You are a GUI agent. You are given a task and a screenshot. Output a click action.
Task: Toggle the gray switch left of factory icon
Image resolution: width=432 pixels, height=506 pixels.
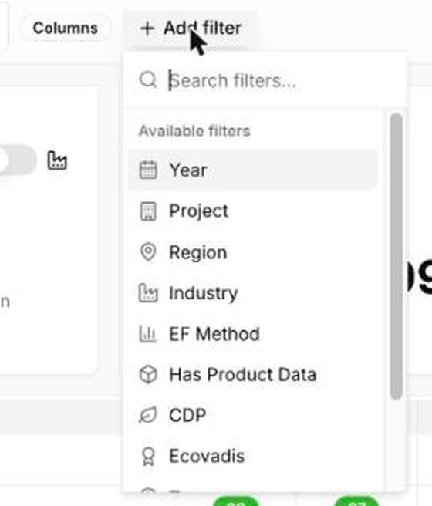17,160
